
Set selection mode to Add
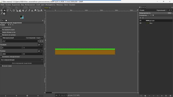(x=8, y=25)
